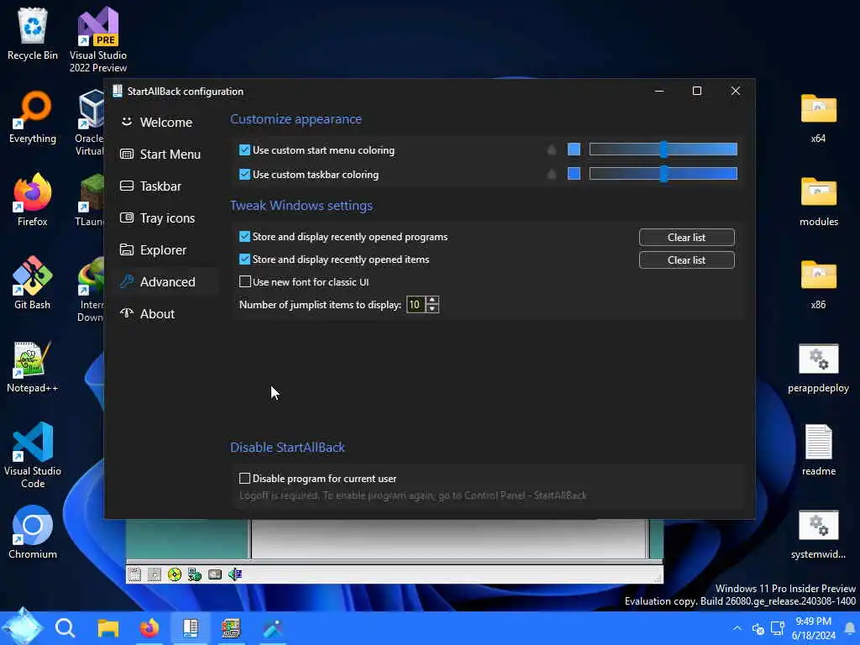Pick the start menu color swatch
This screenshot has width=860, height=645.
(574, 149)
